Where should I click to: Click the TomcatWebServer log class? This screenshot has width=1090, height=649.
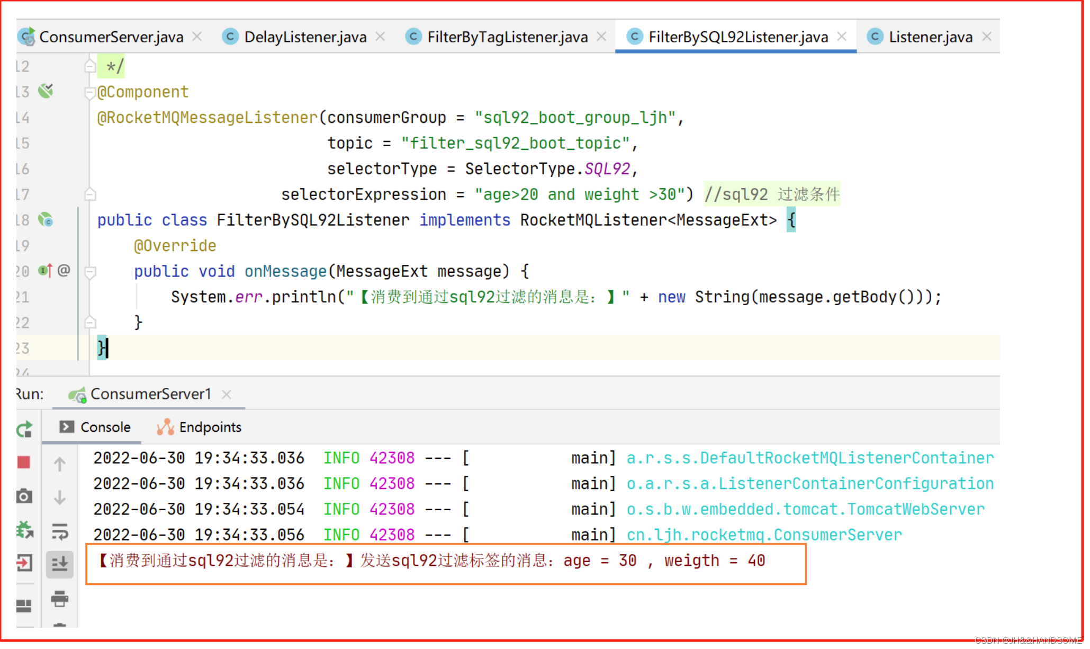805,509
